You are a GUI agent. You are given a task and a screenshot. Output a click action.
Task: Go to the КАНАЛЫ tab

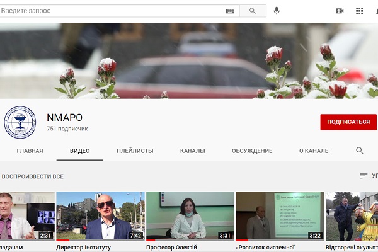coord(193,151)
